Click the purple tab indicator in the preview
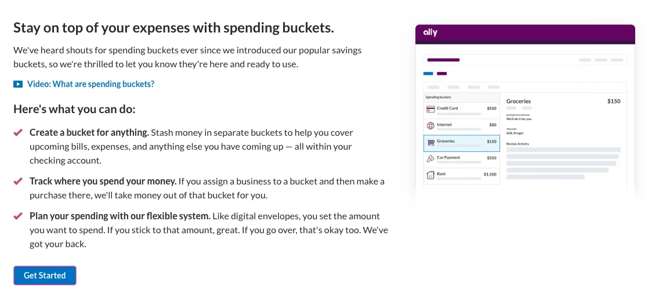 point(441,74)
